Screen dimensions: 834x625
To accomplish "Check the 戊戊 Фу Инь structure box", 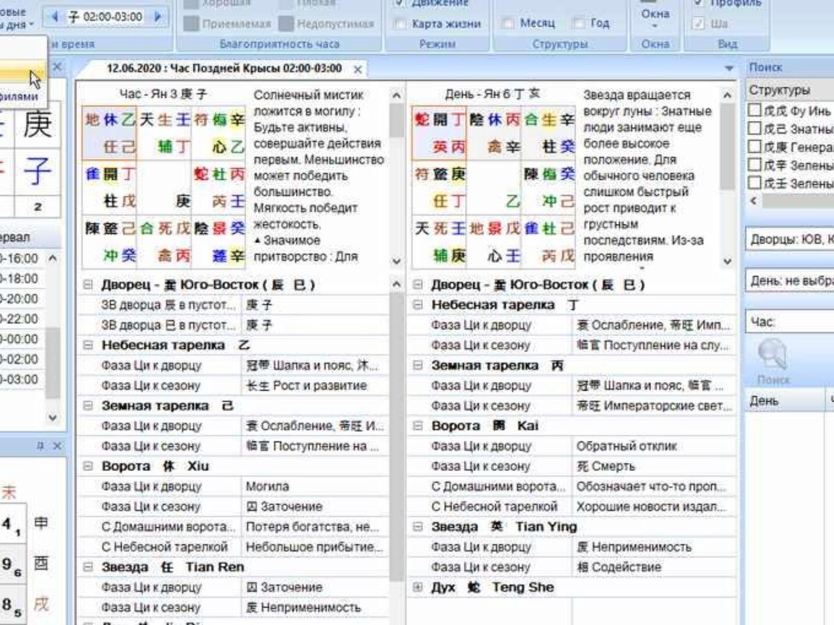I will pos(755,110).
